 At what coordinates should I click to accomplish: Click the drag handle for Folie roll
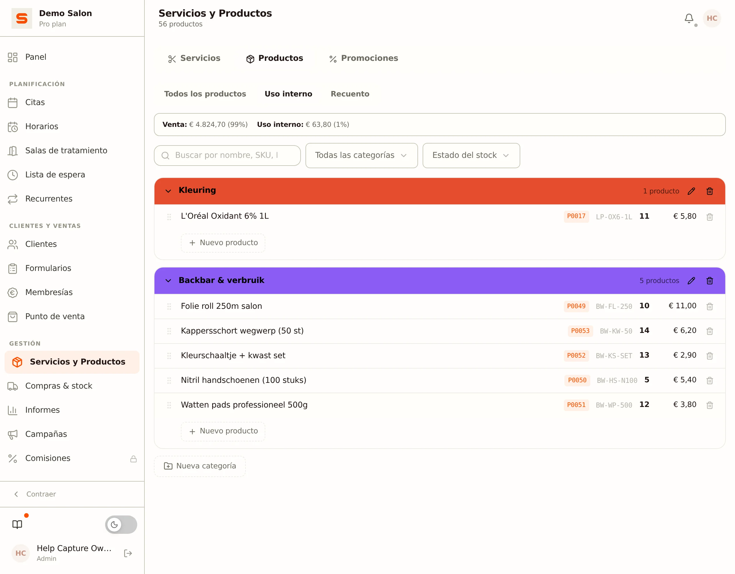click(x=169, y=307)
